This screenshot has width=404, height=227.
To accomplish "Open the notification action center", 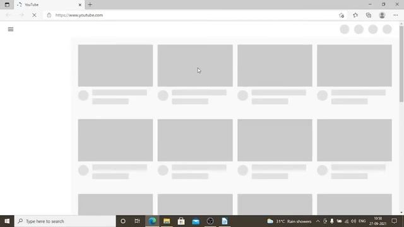I will [x=394, y=221].
